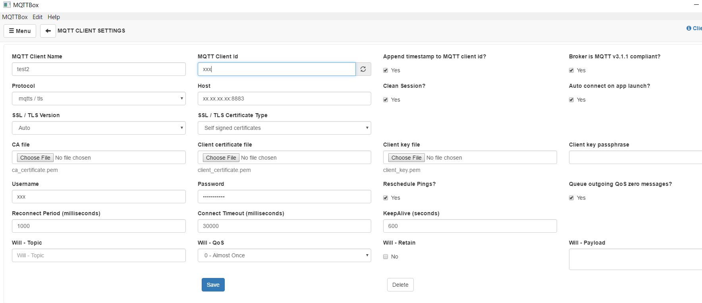The image size is (702, 303).
Task: Minimize the MQTTBox window
Action: click(696, 5)
